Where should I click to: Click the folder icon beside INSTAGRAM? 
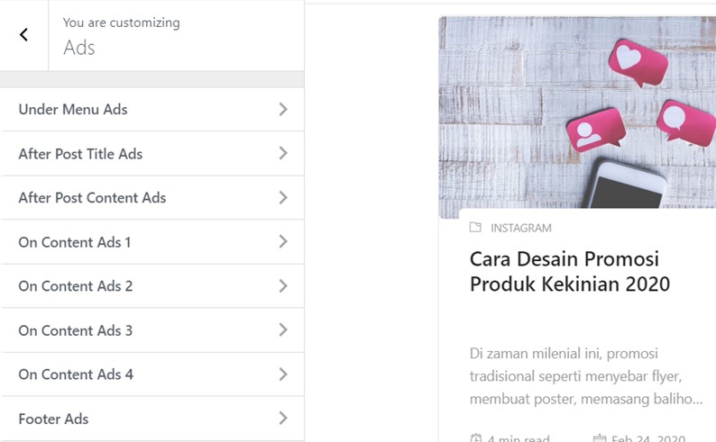tap(475, 228)
